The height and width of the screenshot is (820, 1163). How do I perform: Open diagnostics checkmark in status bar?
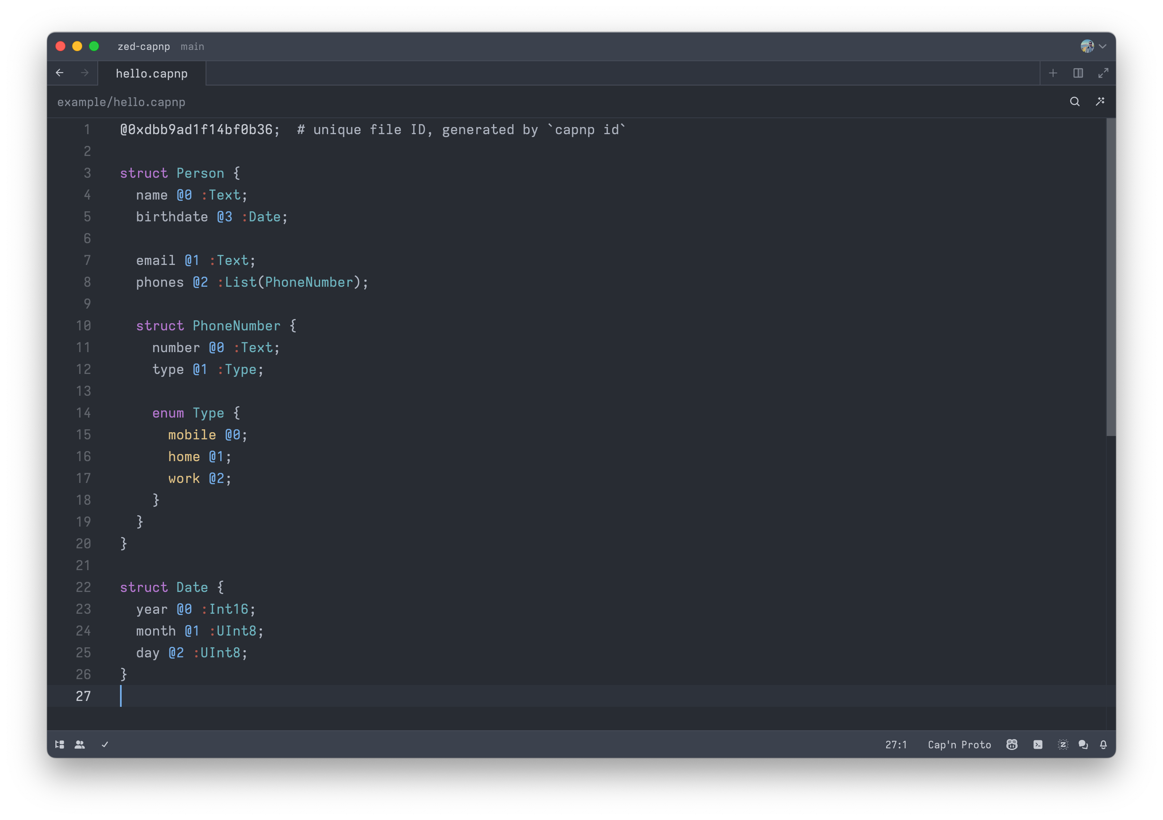pos(105,745)
